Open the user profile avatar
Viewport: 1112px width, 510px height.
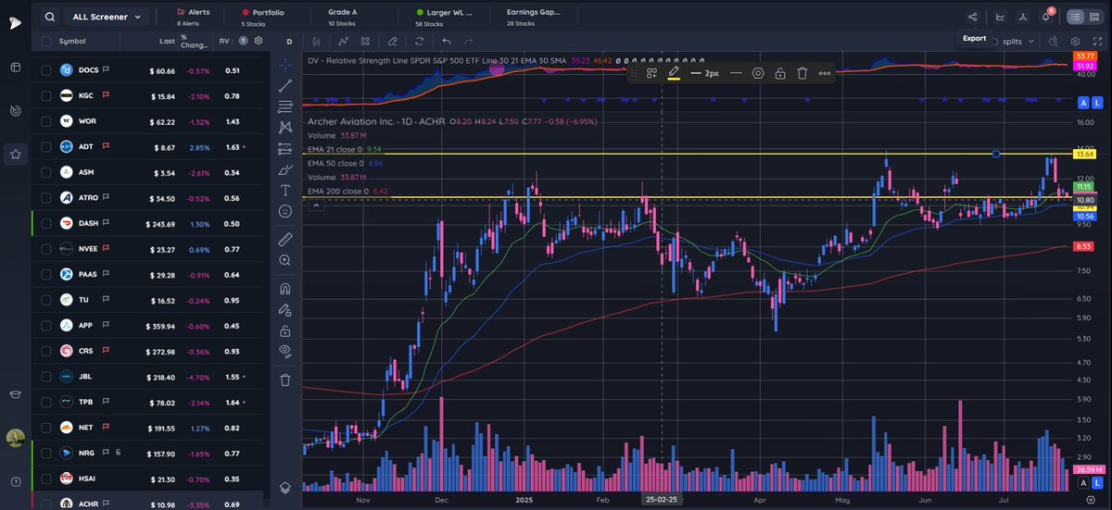[x=16, y=439]
